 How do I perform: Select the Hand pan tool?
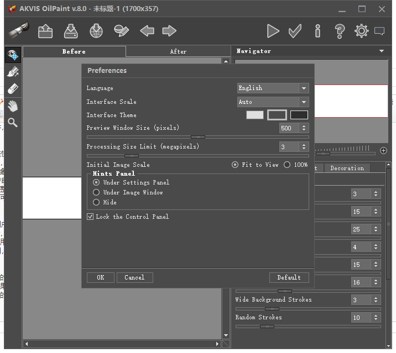coord(13,106)
